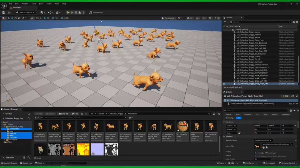Click the Play in editor button

68,12
